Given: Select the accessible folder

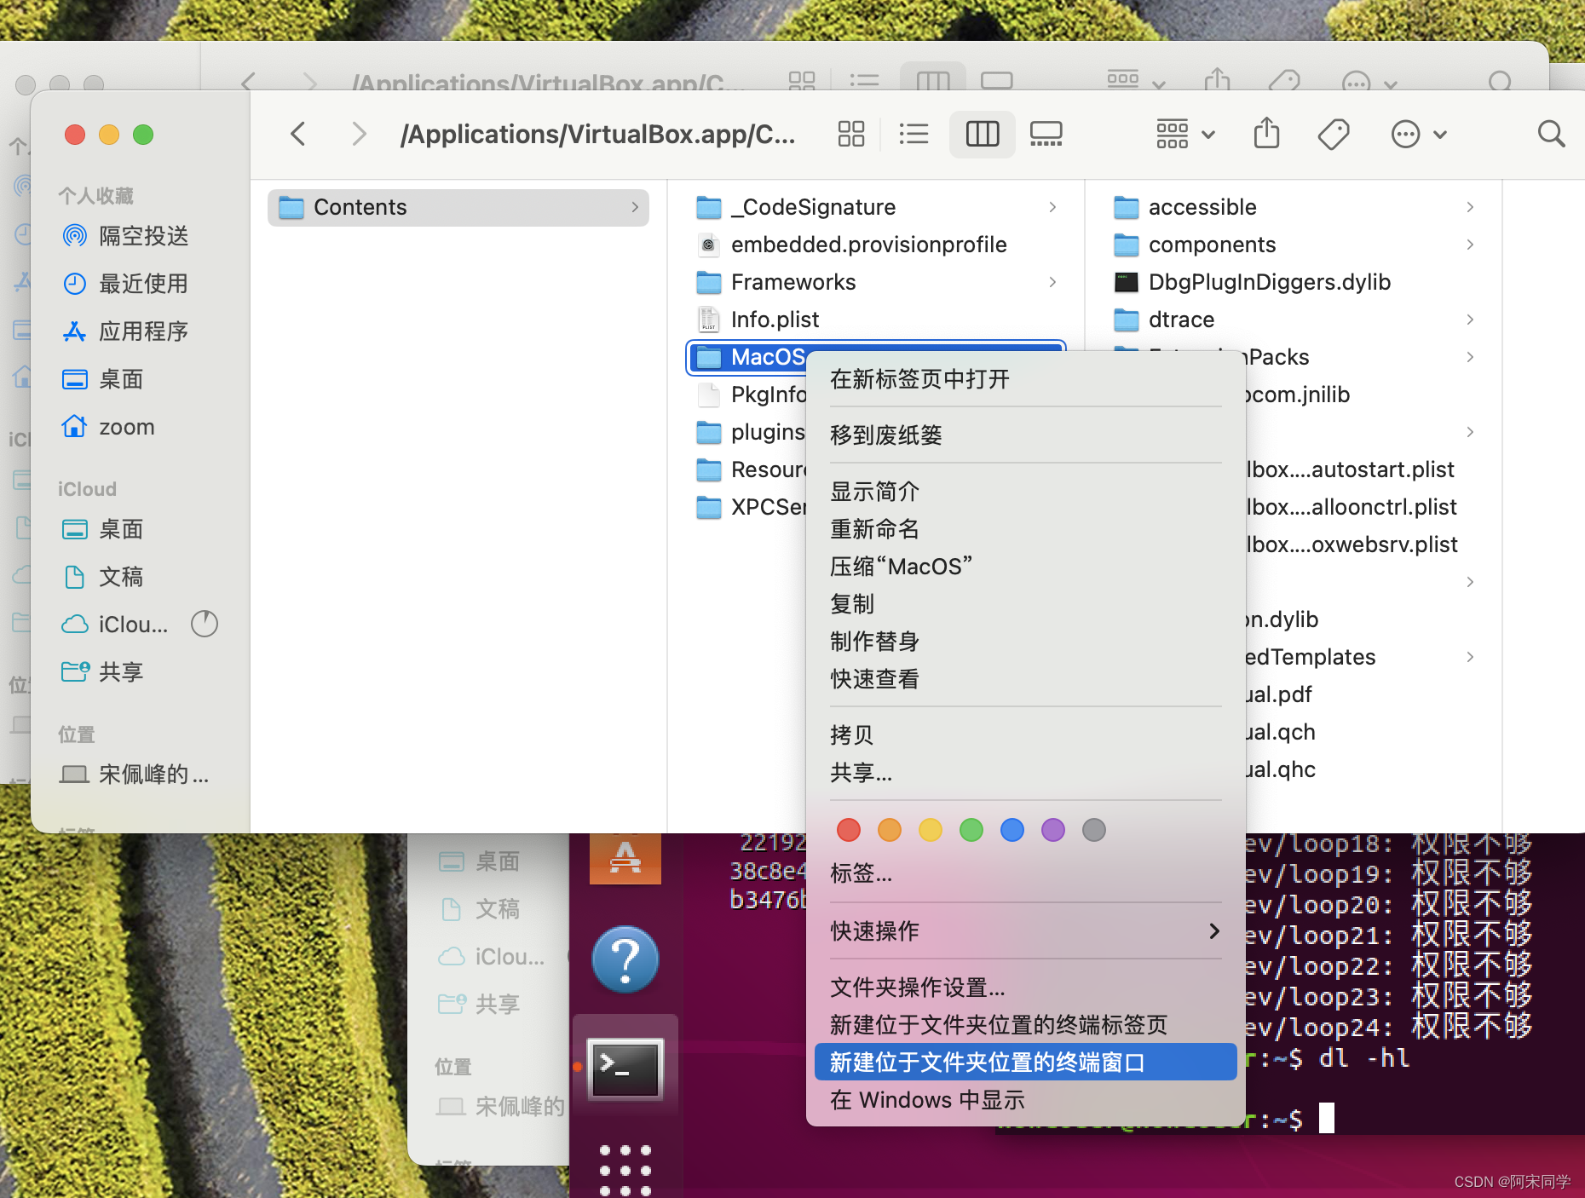Looking at the screenshot, I should tap(1294, 207).
